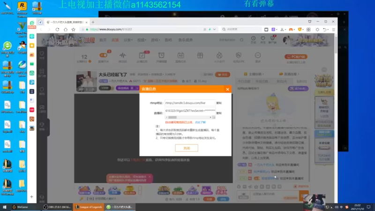
Task: Open browser game controller icon
Action: [x=291, y=30]
